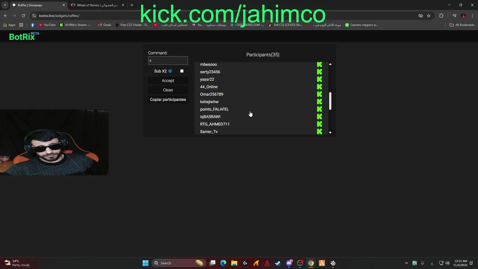Viewport: 478px width, 269px height.
Task: Click the Kick icon beside points_FALAFEL
Action: point(319,109)
